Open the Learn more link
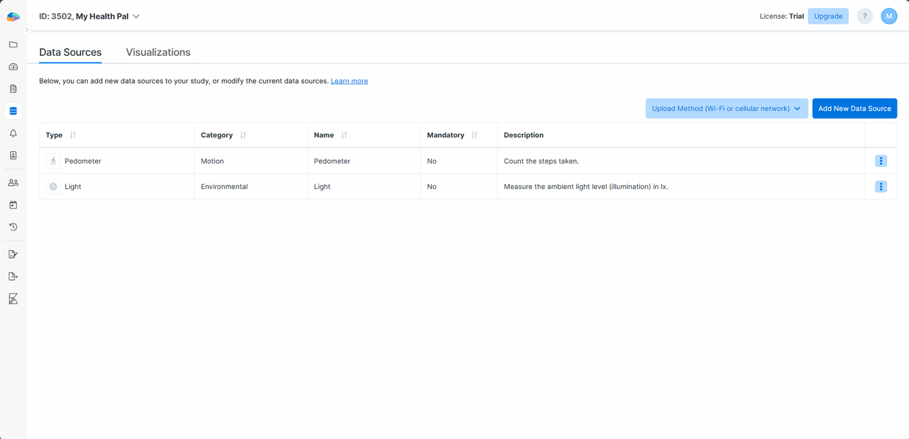 [x=349, y=80]
